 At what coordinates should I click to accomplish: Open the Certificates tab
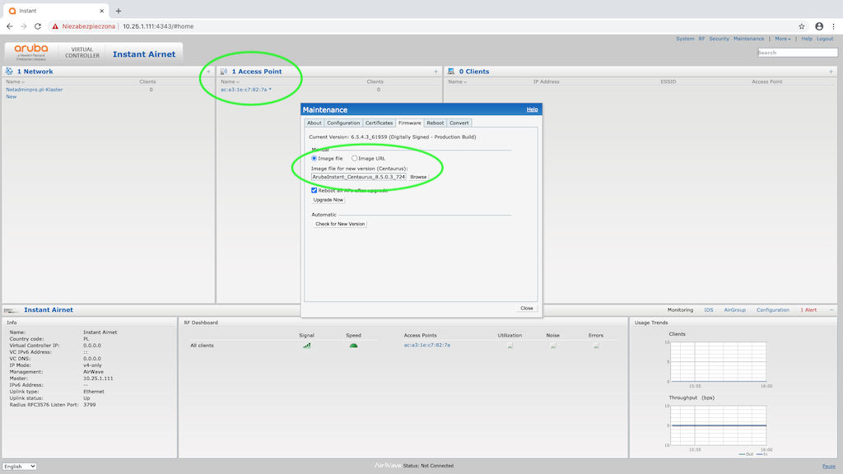tap(379, 123)
